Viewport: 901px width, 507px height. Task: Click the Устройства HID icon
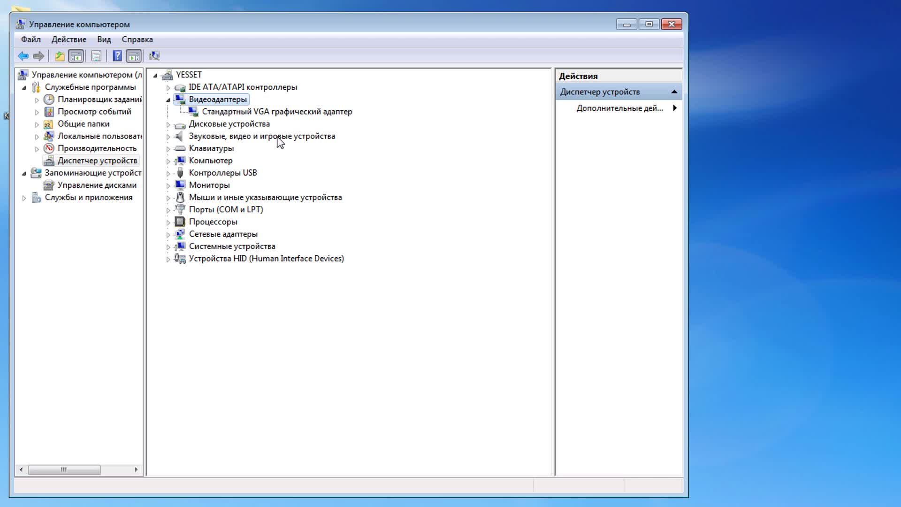tap(180, 259)
